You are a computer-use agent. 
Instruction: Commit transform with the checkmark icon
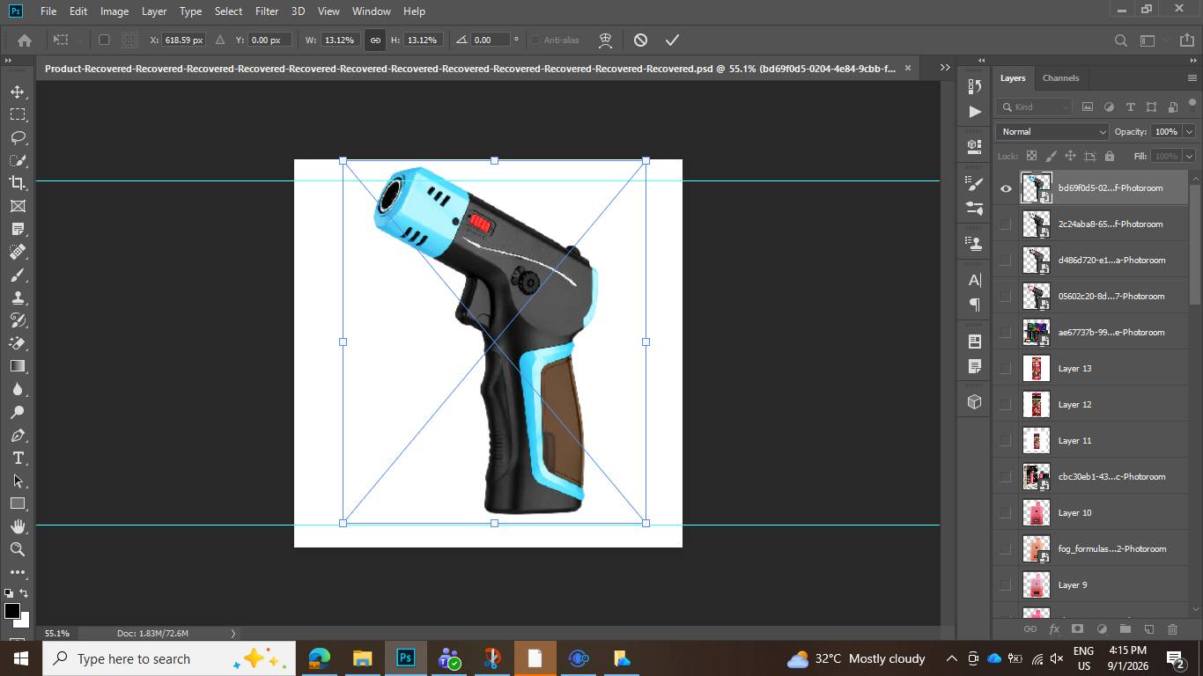click(672, 40)
